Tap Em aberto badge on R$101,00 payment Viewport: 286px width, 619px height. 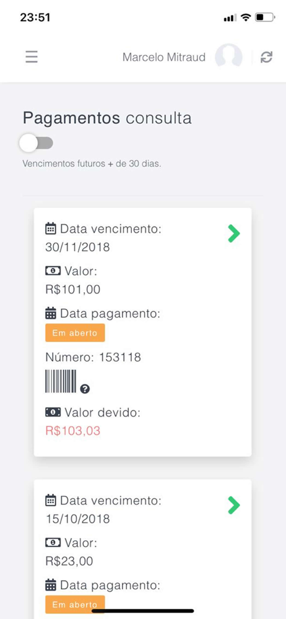[75, 333]
